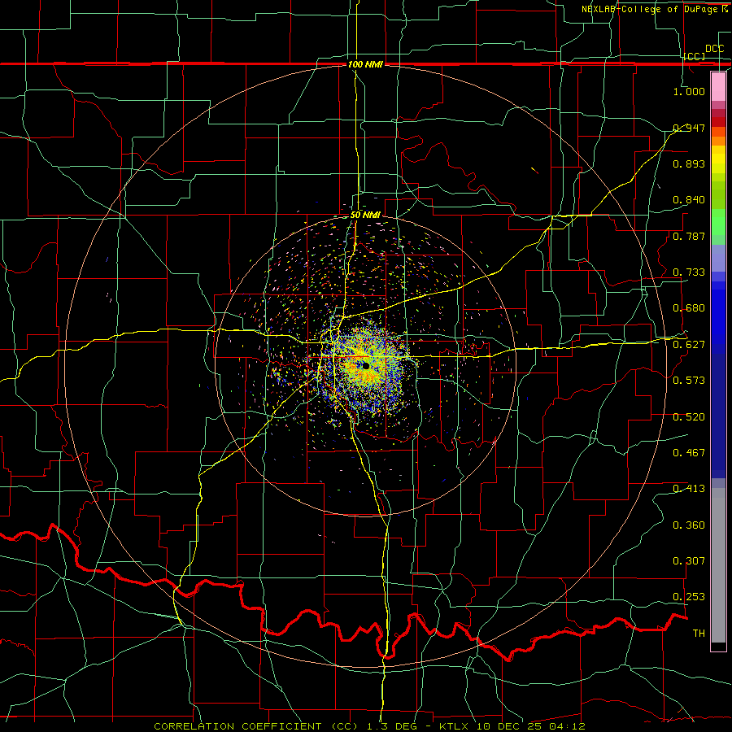Select the 0.573 scale label
732x732 pixels.
click(689, 381)
